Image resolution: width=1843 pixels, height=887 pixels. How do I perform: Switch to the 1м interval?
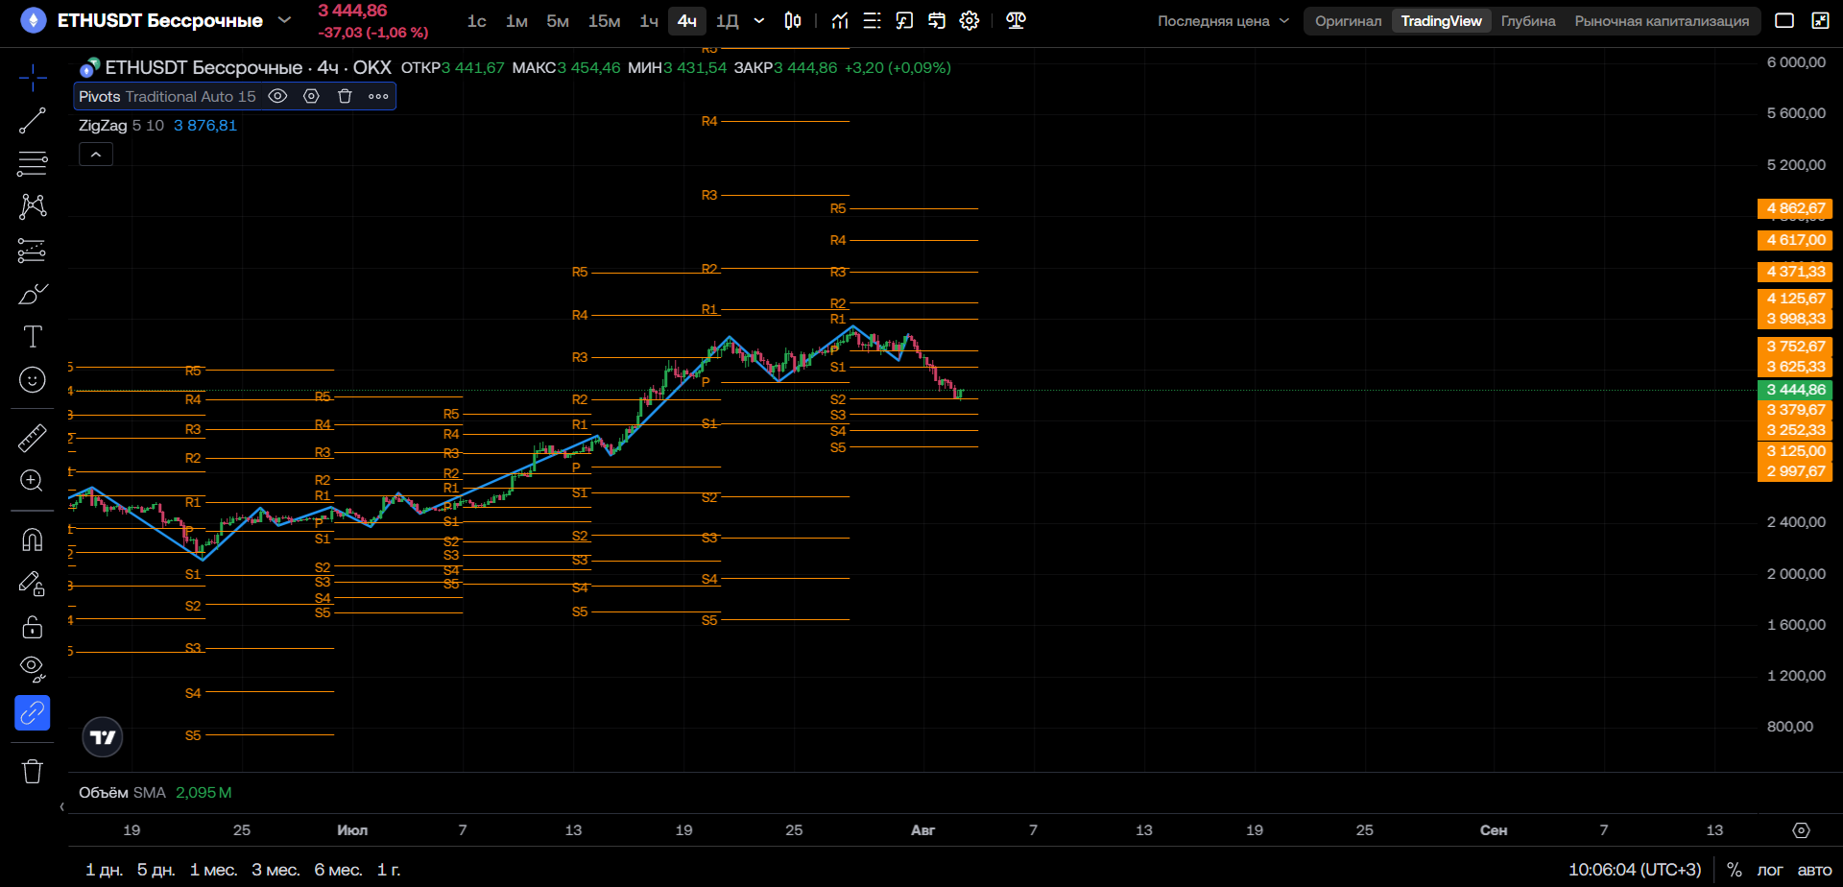click(x=516, y=21)
